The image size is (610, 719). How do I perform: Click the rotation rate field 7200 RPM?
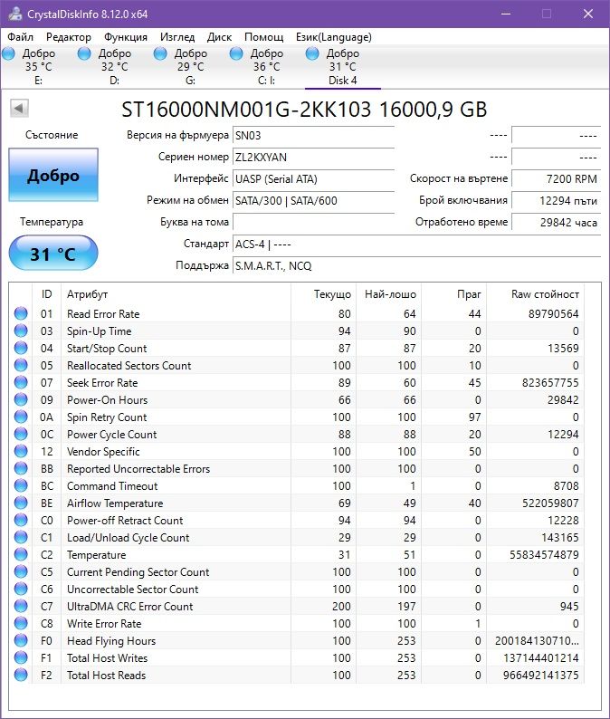pos(556,178)
